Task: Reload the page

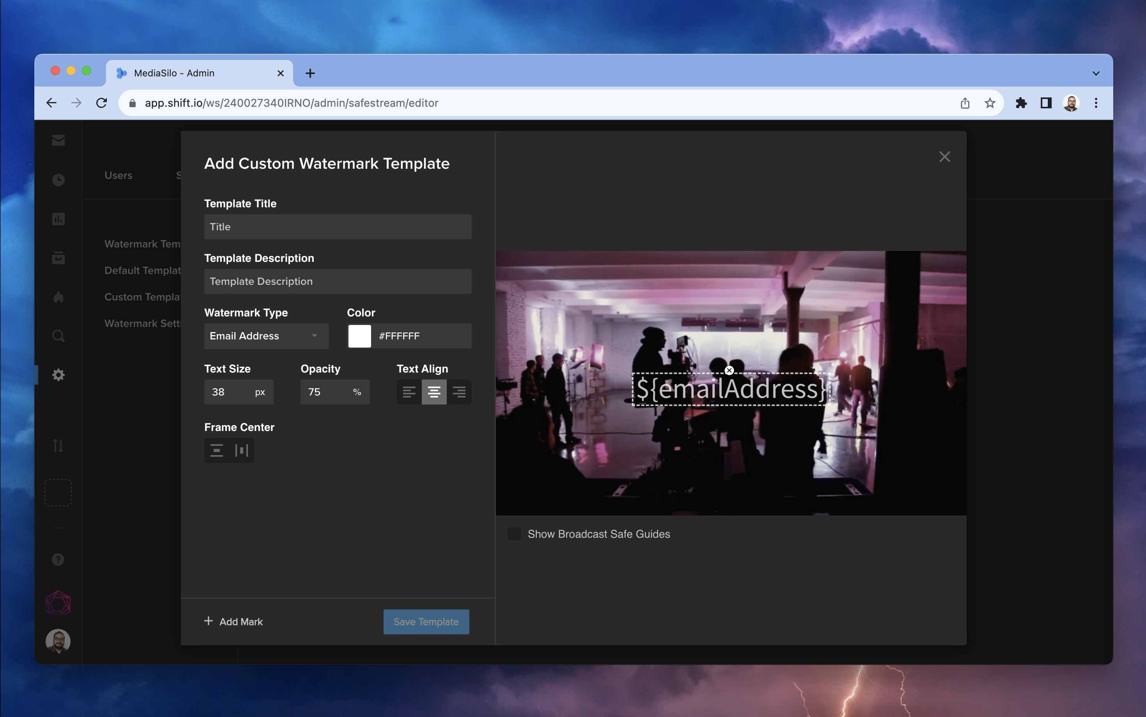Action: [x=101, y=103]
